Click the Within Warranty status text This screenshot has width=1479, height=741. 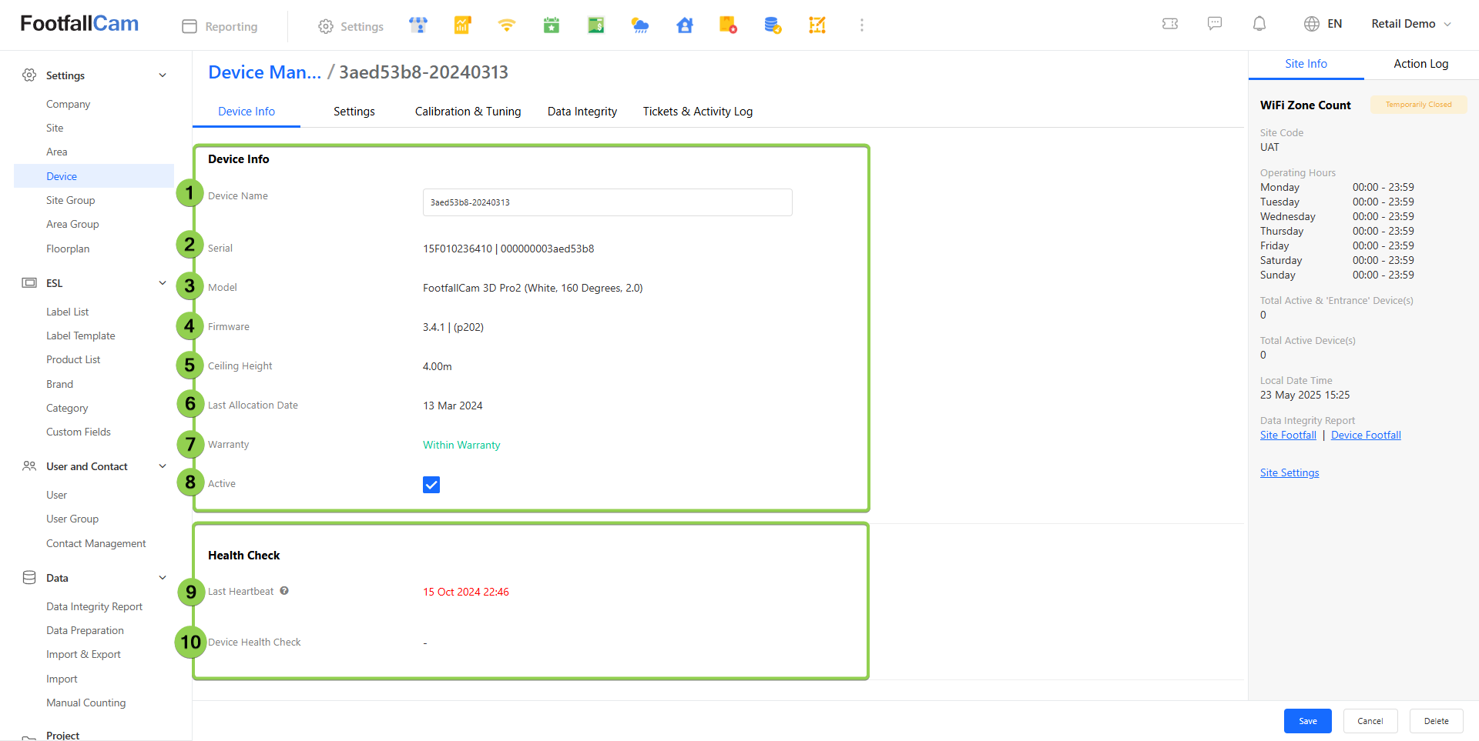click(x=461, y=445)
